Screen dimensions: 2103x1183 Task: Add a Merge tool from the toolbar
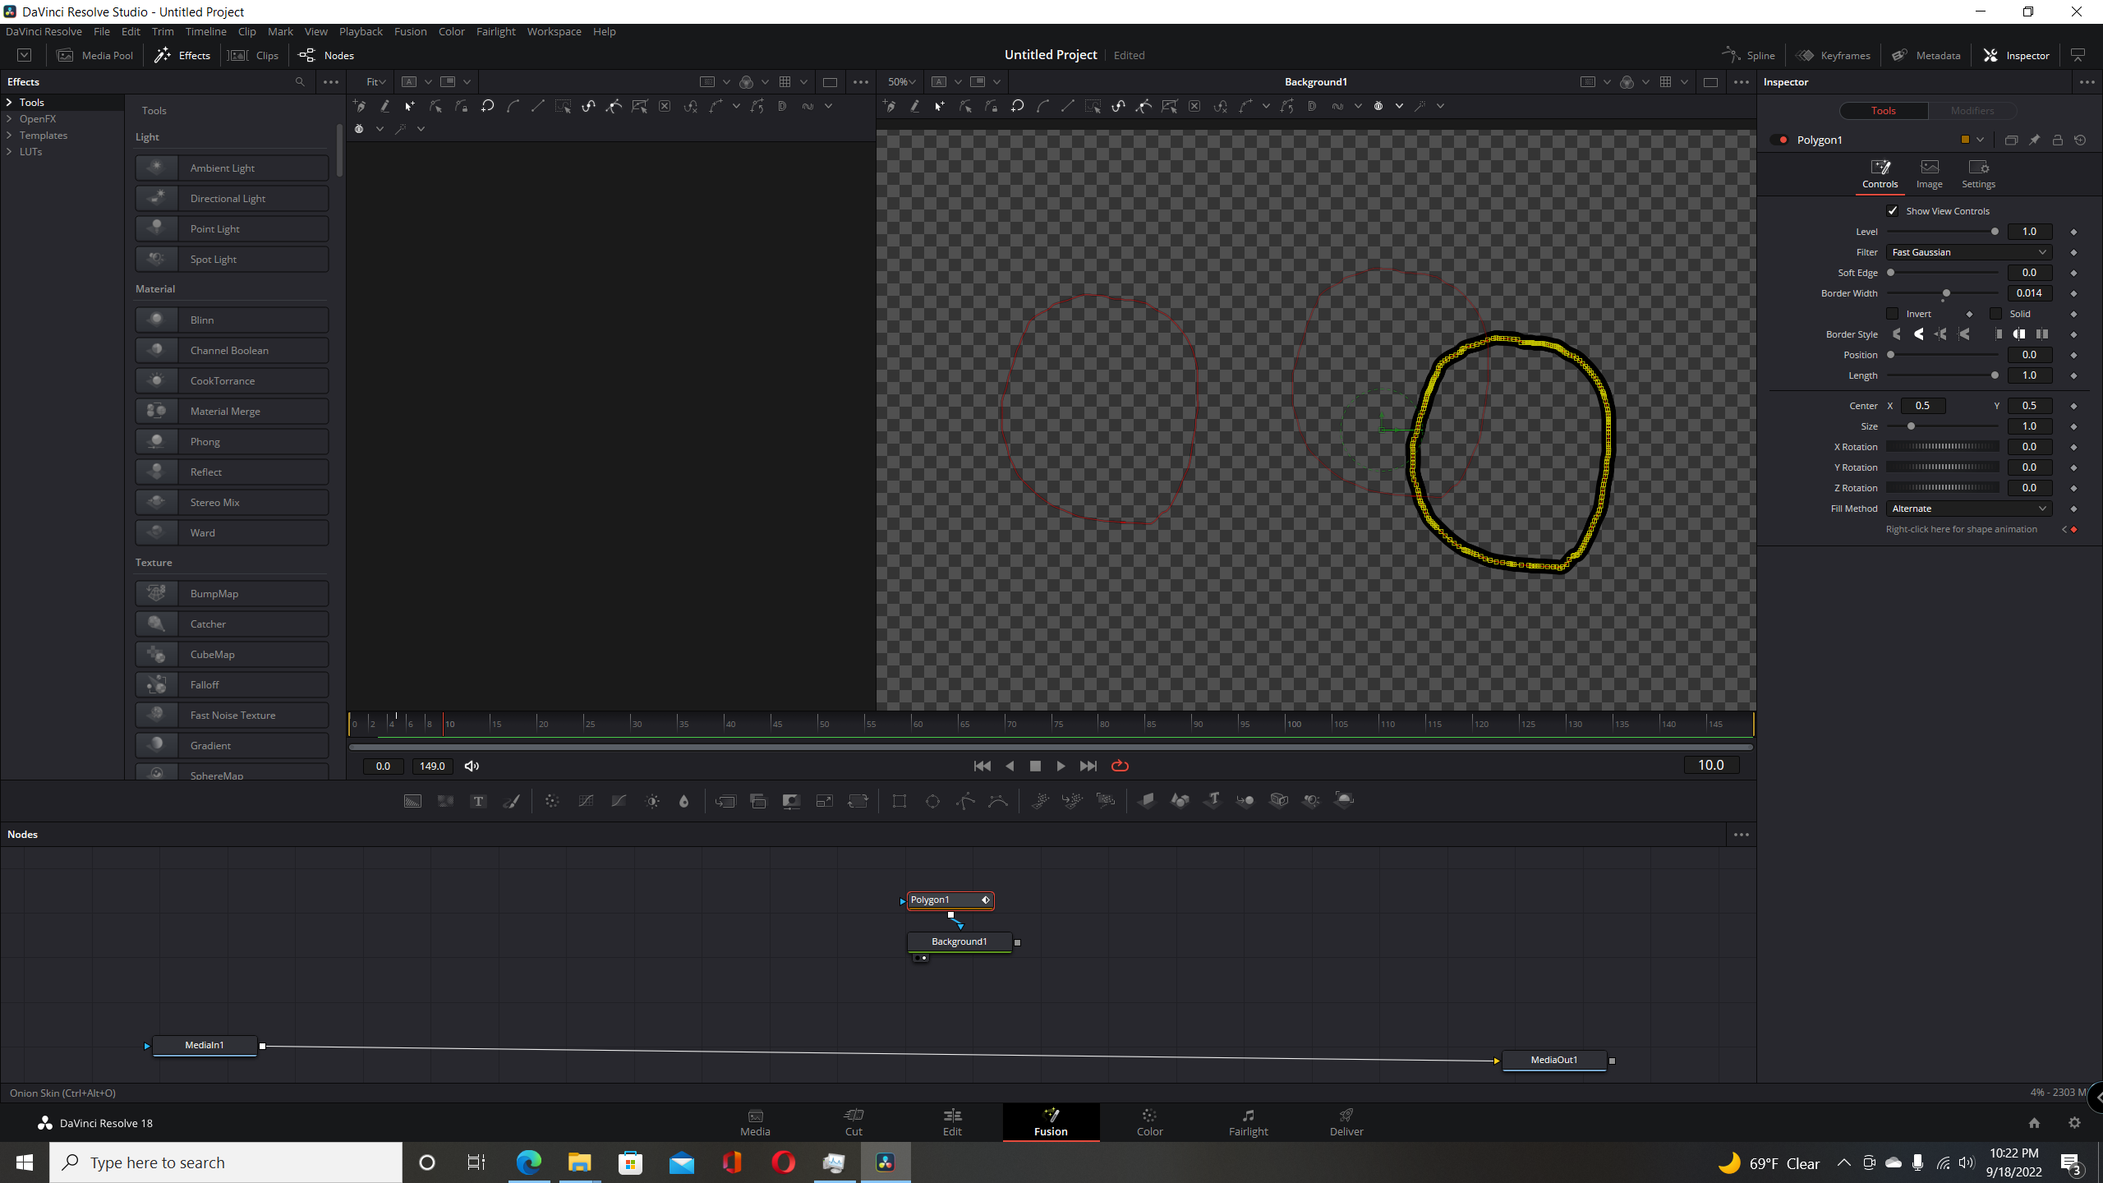click(725, 801)
